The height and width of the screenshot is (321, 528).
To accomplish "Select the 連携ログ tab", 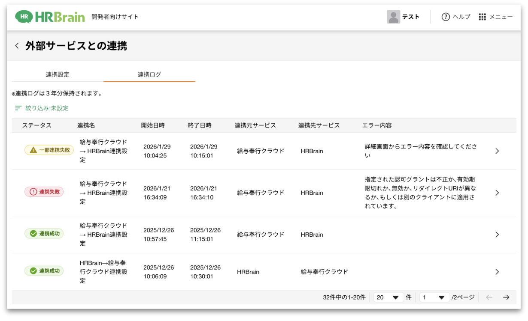I will coord(149,74).
